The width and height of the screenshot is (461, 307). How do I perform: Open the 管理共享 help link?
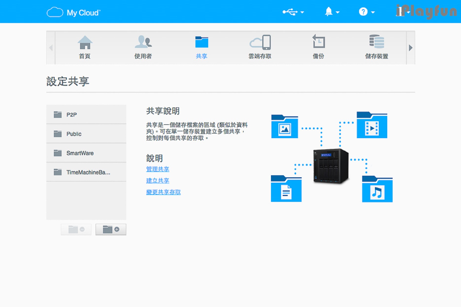(x=158, y=169)
